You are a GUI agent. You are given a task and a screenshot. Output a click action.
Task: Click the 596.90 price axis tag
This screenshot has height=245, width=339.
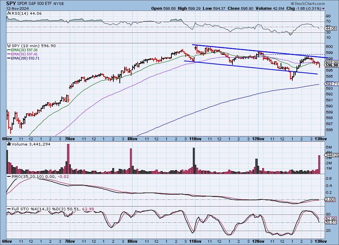pyautogui.click(x=331, y=65)
